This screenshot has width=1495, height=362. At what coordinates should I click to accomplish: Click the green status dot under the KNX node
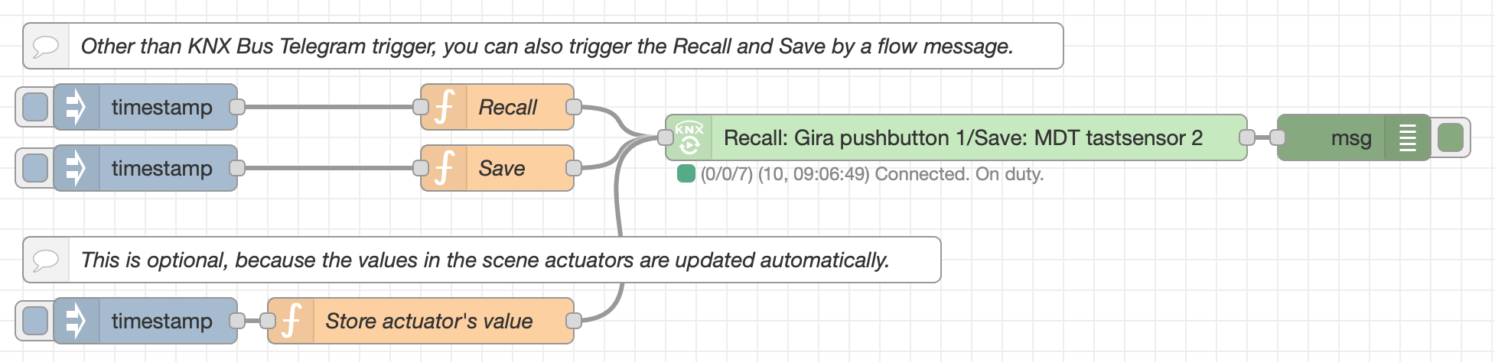[x=686, y=174]
